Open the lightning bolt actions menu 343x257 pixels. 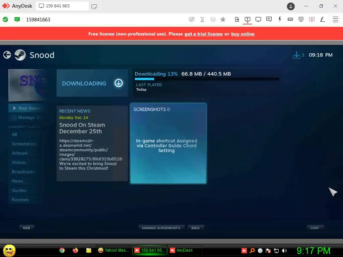click(x=280, y=19)
